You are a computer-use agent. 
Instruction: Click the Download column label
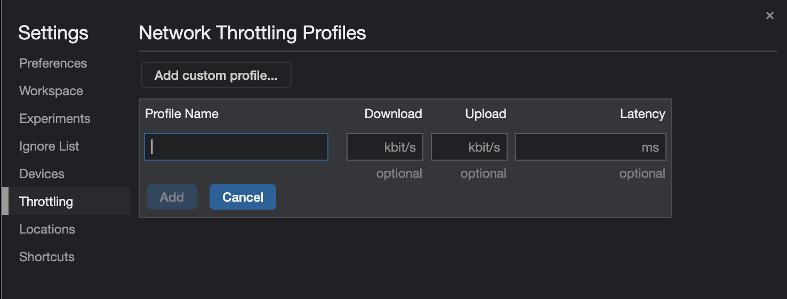393,114
